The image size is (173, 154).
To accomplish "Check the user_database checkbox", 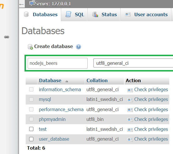I will [31, 139].
